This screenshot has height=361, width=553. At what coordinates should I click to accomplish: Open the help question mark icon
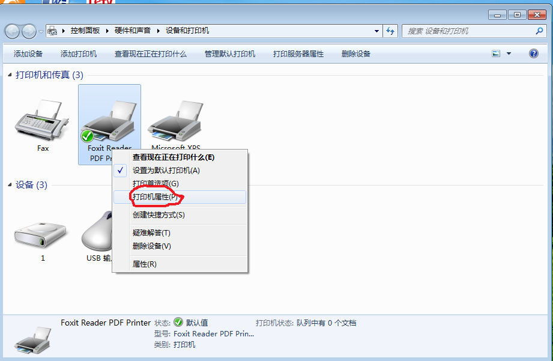tap(534, 53)
